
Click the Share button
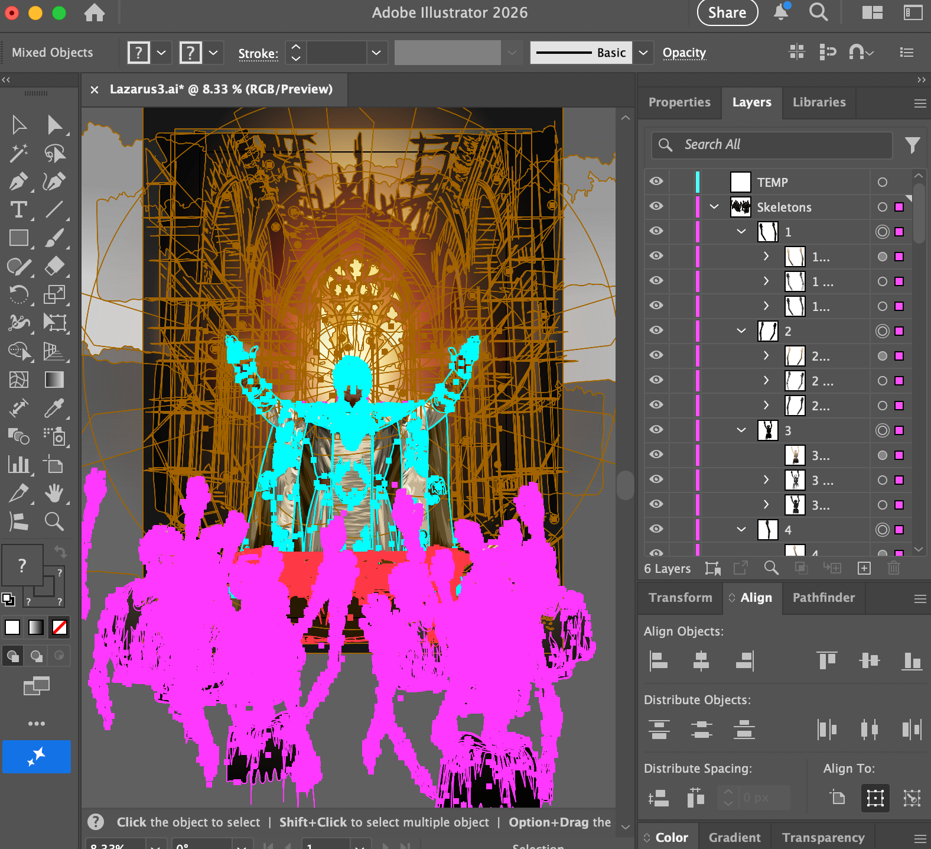727,12
